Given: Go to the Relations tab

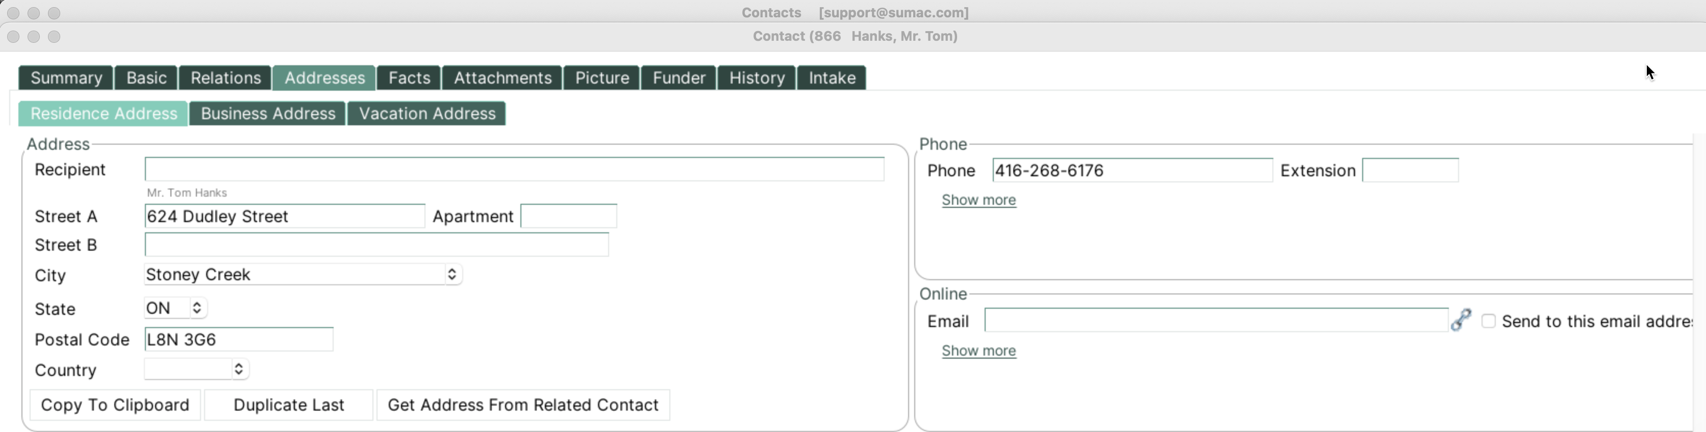Looking at the screenshot, I should click(x=225, y=77).
